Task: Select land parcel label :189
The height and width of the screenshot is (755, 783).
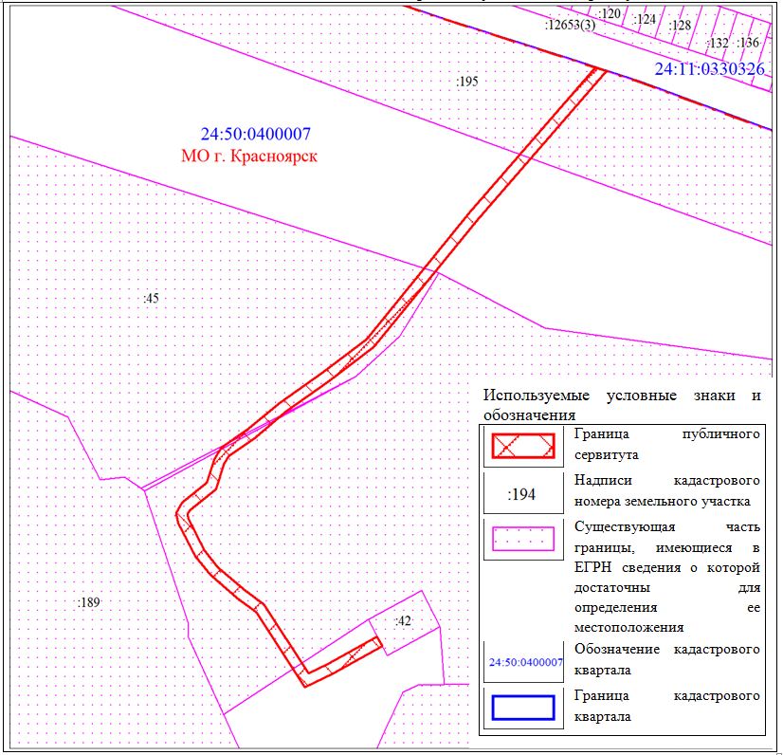Action: point(88,601)
